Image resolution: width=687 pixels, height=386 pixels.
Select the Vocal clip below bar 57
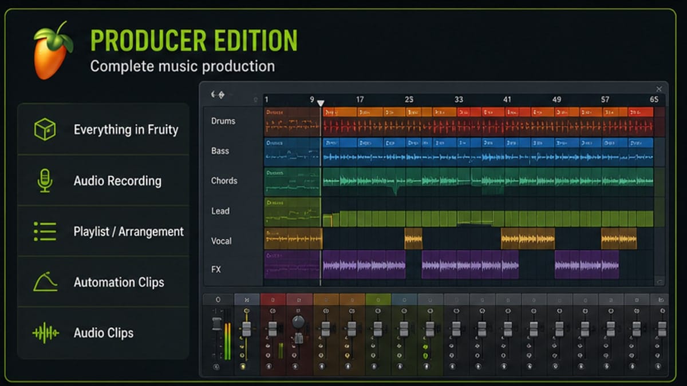619,238
